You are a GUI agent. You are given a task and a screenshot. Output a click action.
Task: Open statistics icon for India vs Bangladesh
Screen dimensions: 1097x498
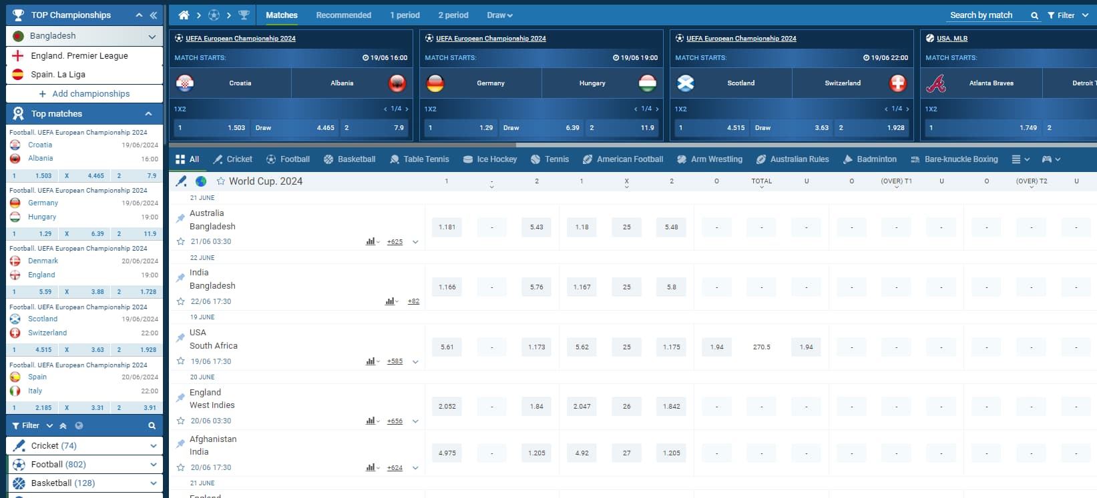coord(392,301)
